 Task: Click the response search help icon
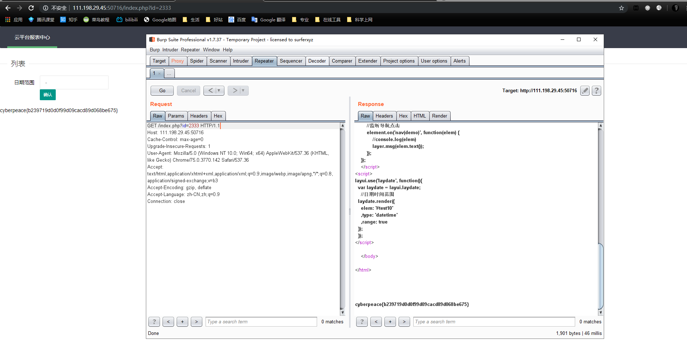(x=362, y=322)
